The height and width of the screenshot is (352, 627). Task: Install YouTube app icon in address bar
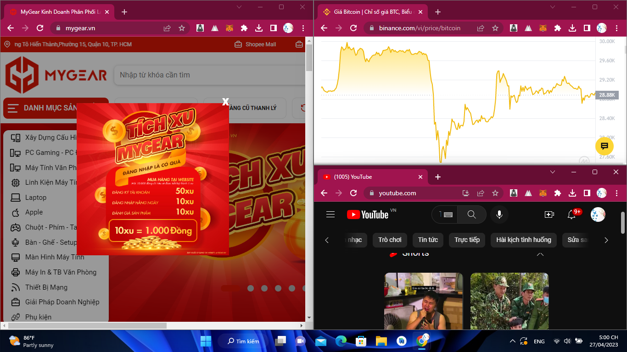pos(466,193)
